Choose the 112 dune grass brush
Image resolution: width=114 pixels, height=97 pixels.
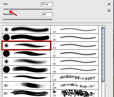[x=74, y=77]
